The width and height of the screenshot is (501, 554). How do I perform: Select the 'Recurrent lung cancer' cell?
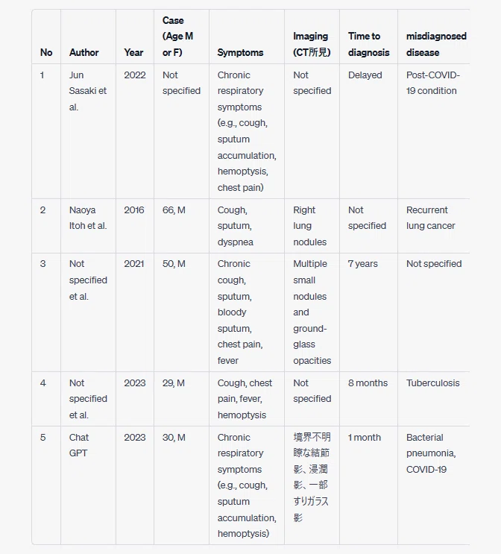point(430,218)
